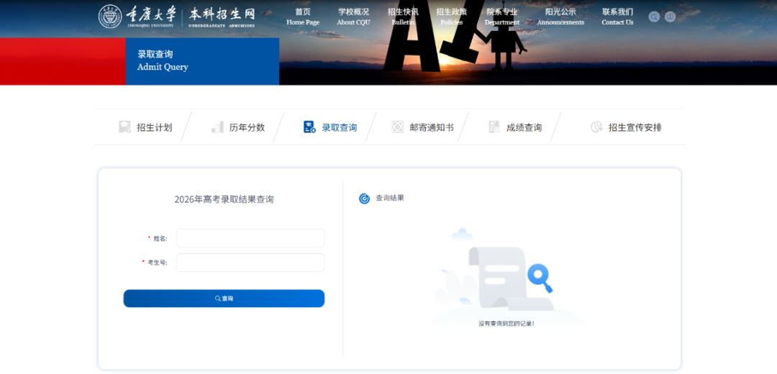
Task: Go to 首页 Home Page
Action: 303,17
